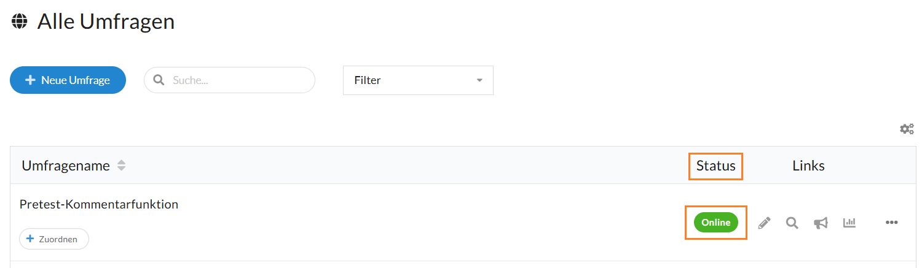Open results with the bar chart icon
Image resolution: width=922 pixels, height=268 pixels.
[849, 223]
